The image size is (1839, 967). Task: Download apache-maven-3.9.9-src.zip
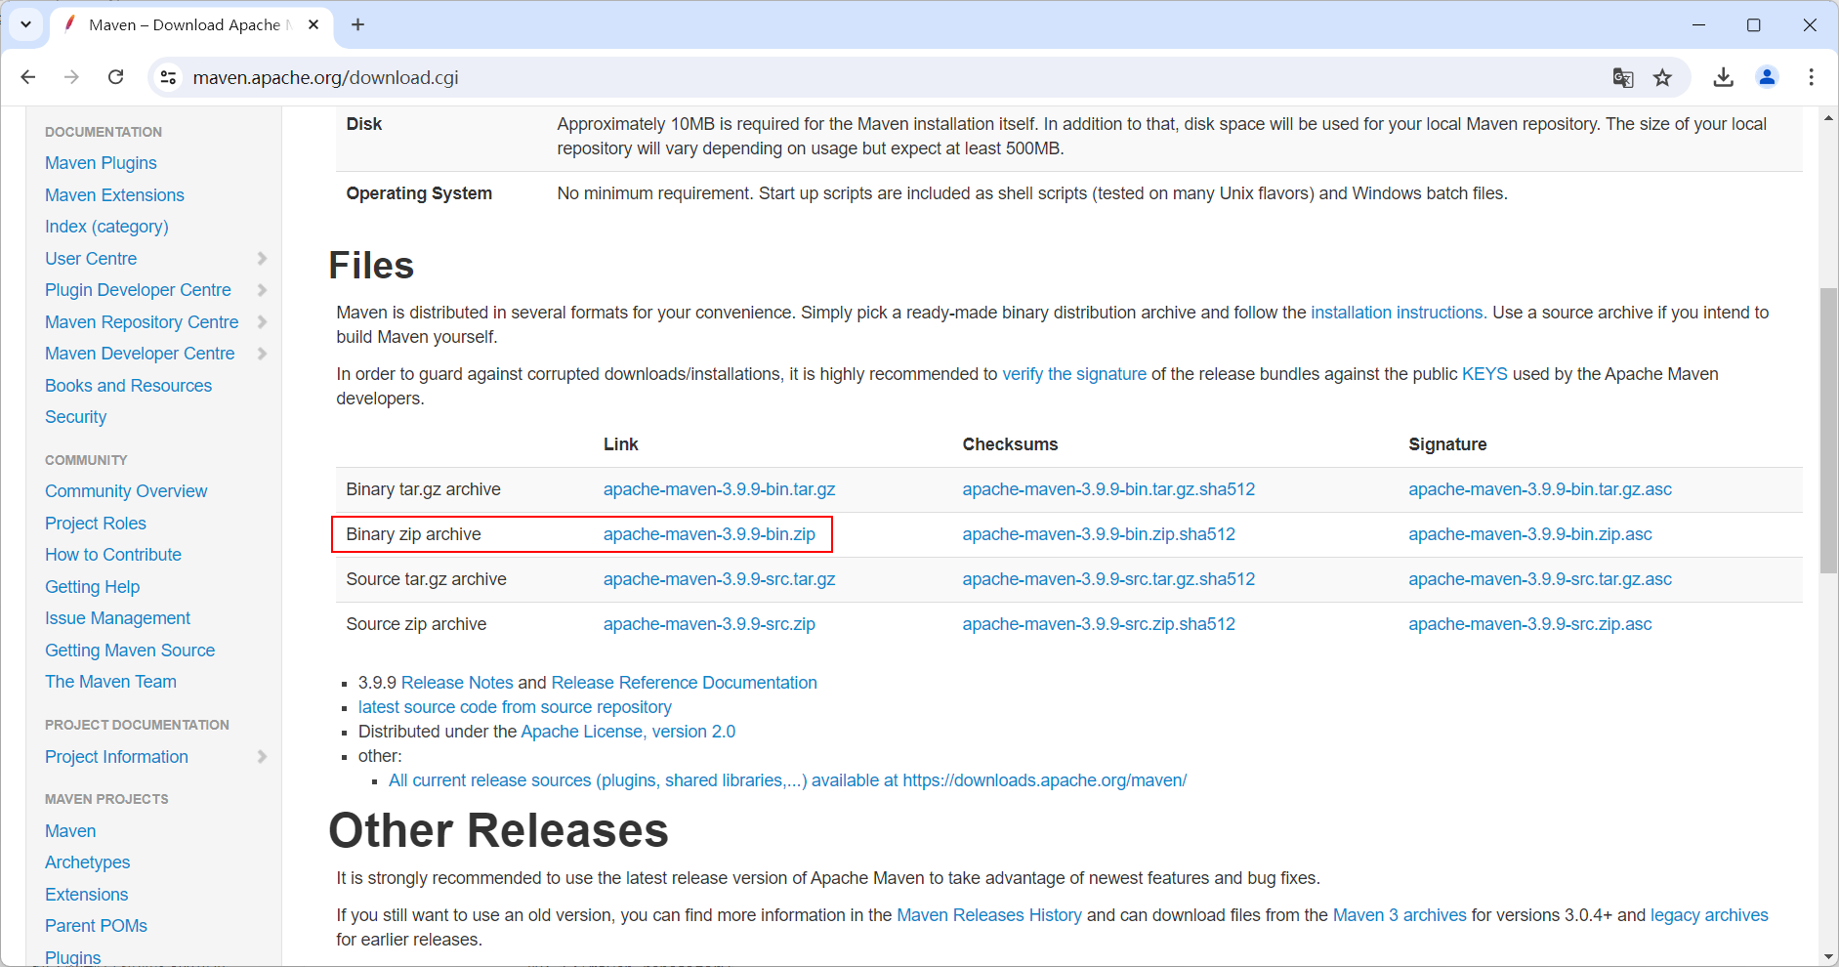point(709,624)
